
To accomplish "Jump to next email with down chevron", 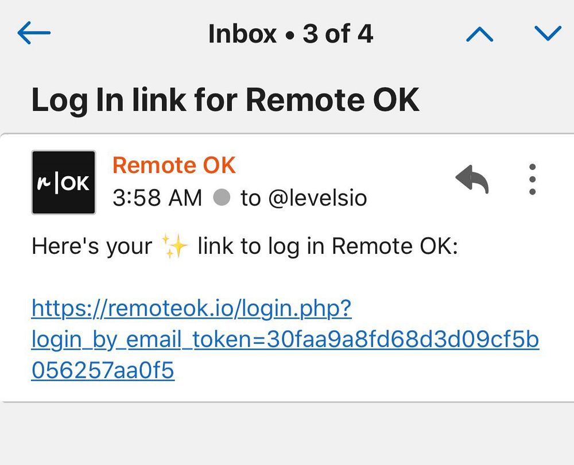I will pyautogui.click(x=548, y=33).
